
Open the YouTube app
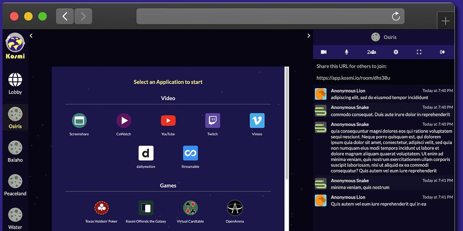pos(168,120)
